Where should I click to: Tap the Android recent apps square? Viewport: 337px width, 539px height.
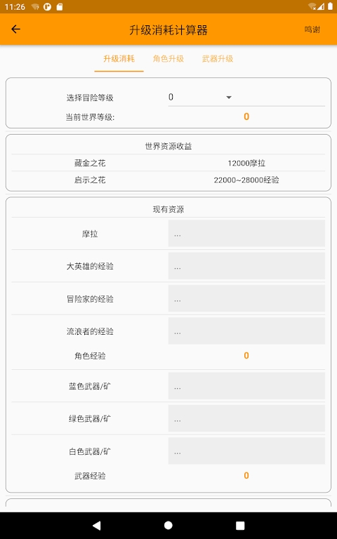[240, 525]
